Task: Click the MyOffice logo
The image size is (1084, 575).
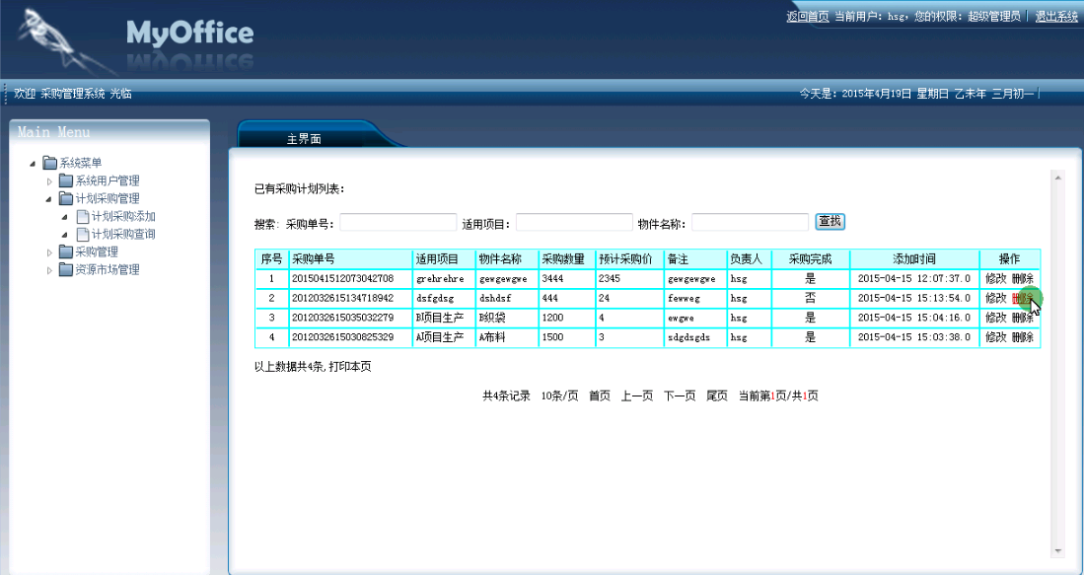Action: [188, 35]
